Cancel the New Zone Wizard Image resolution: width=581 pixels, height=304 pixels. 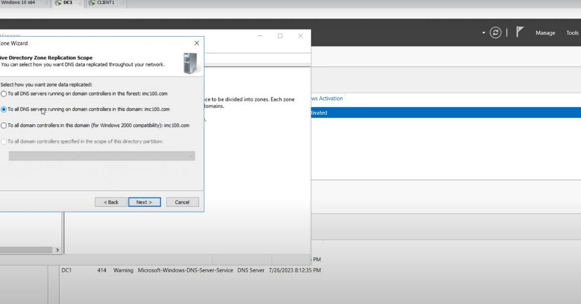182,202
